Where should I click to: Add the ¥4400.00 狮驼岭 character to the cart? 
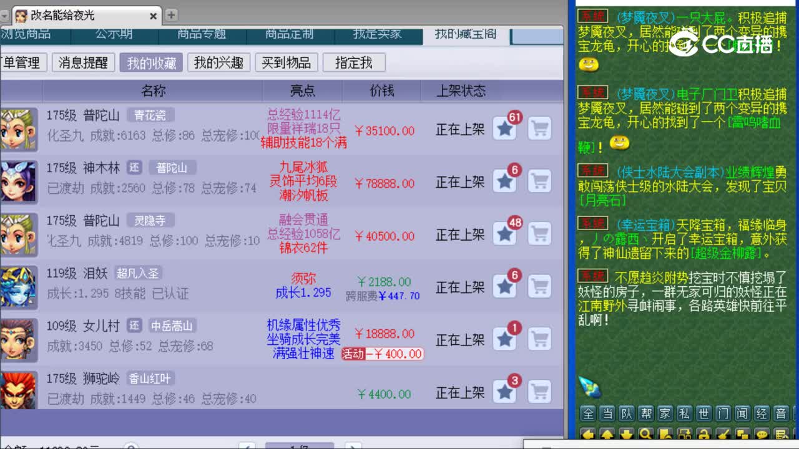click(x=539, y=392)
